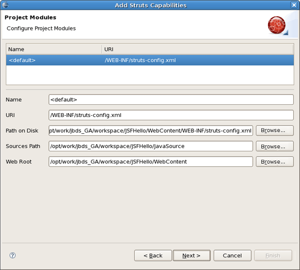Focus the Sources Path field
The height and width of the screenshot is (270, 300).
tap(151, 146)
